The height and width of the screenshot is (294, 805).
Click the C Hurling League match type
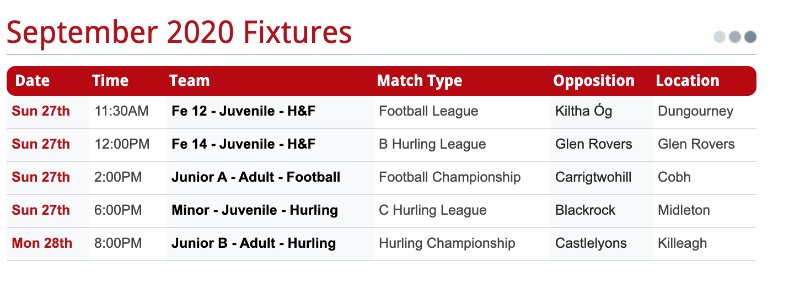pos(433,210)
